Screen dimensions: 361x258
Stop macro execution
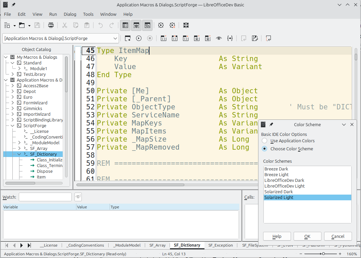149,38
